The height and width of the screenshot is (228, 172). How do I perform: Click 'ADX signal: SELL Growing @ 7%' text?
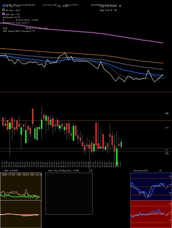19,31
